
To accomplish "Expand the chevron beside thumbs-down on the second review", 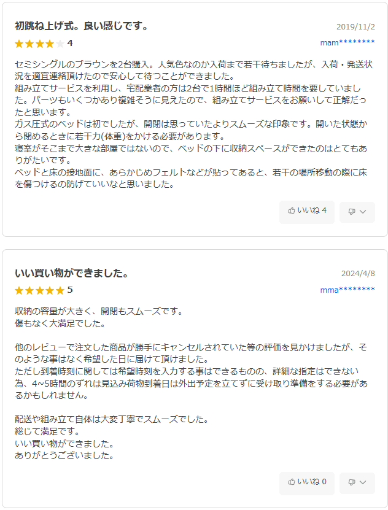I will click(363, 483).
